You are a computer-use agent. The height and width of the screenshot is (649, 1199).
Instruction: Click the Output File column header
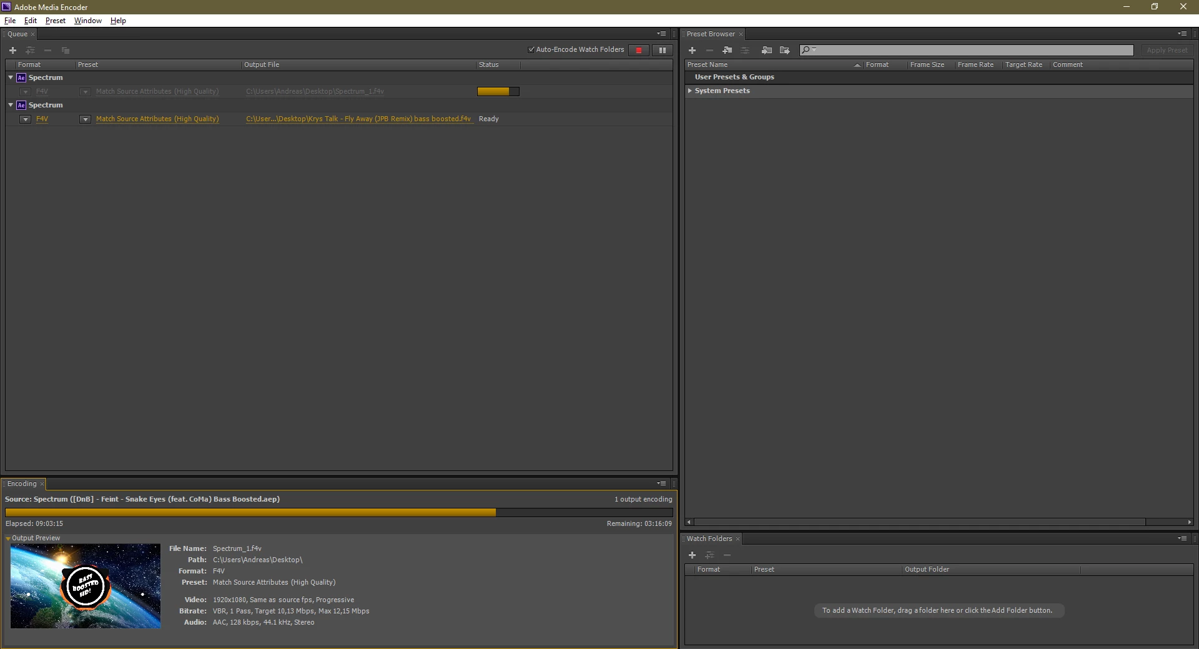click(262, 64)
